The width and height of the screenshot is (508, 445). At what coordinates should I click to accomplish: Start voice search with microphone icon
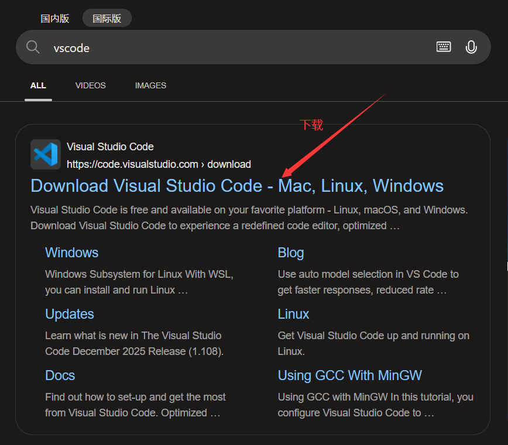[x=471, y=47]
